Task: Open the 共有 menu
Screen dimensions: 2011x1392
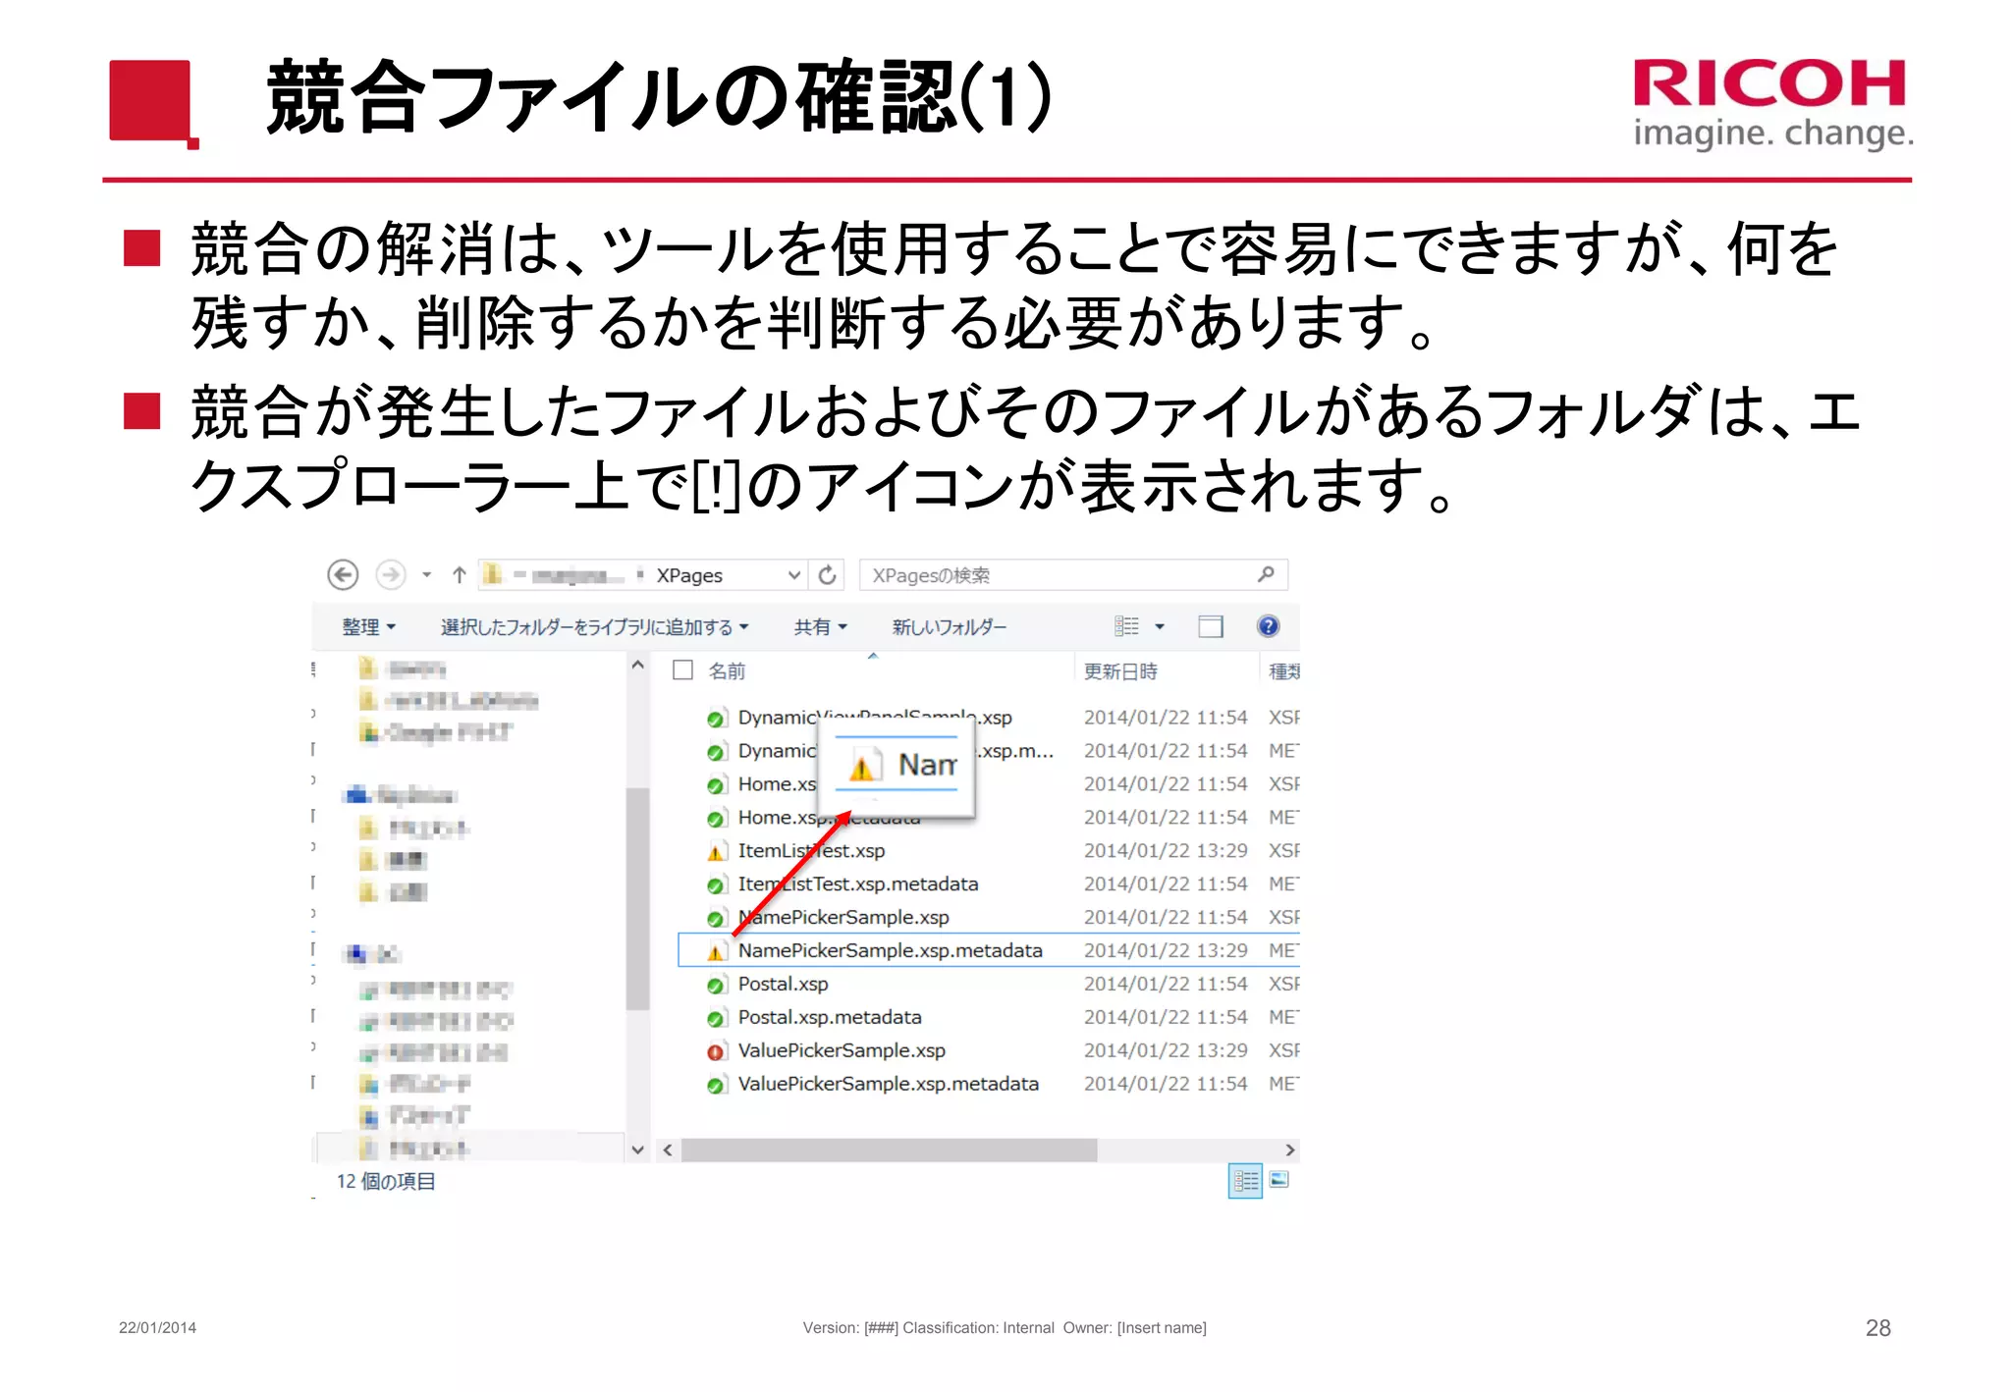Action: [x=820, y=627]
